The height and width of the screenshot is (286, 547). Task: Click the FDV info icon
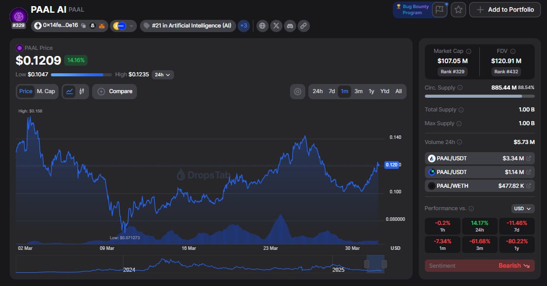pos(513,51)
